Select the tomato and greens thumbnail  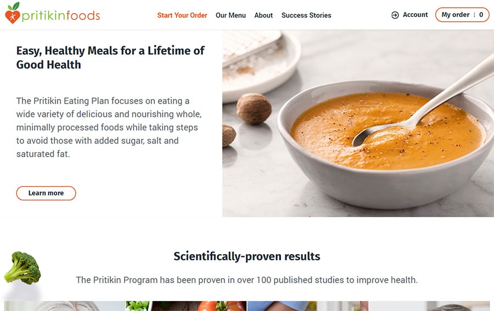(186, 306)
